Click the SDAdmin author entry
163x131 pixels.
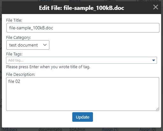(77, 129)
